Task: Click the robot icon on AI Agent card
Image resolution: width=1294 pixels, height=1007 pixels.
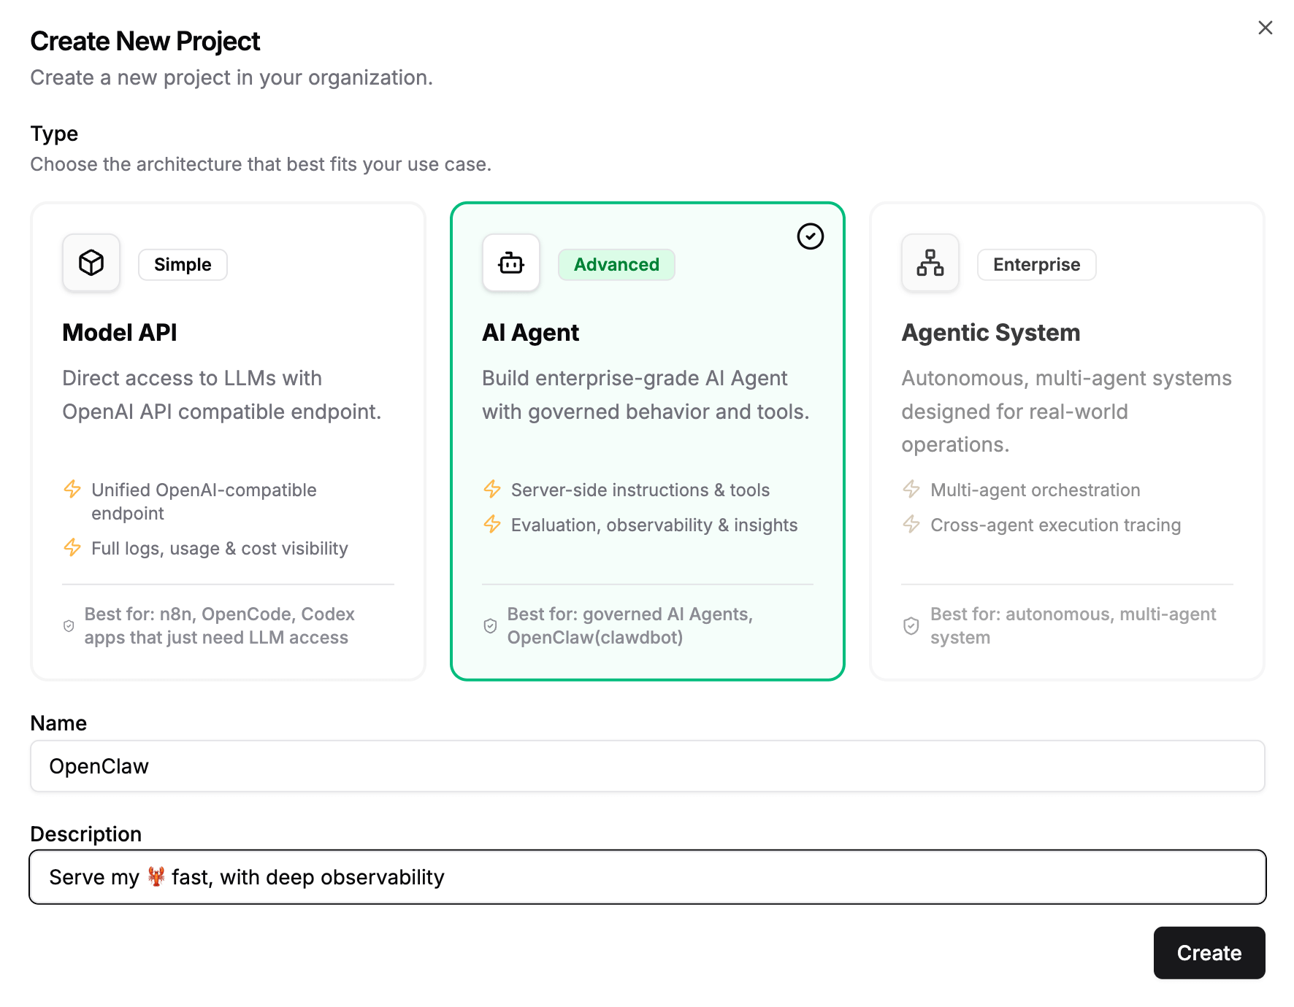Action: (x=510, y=263)
